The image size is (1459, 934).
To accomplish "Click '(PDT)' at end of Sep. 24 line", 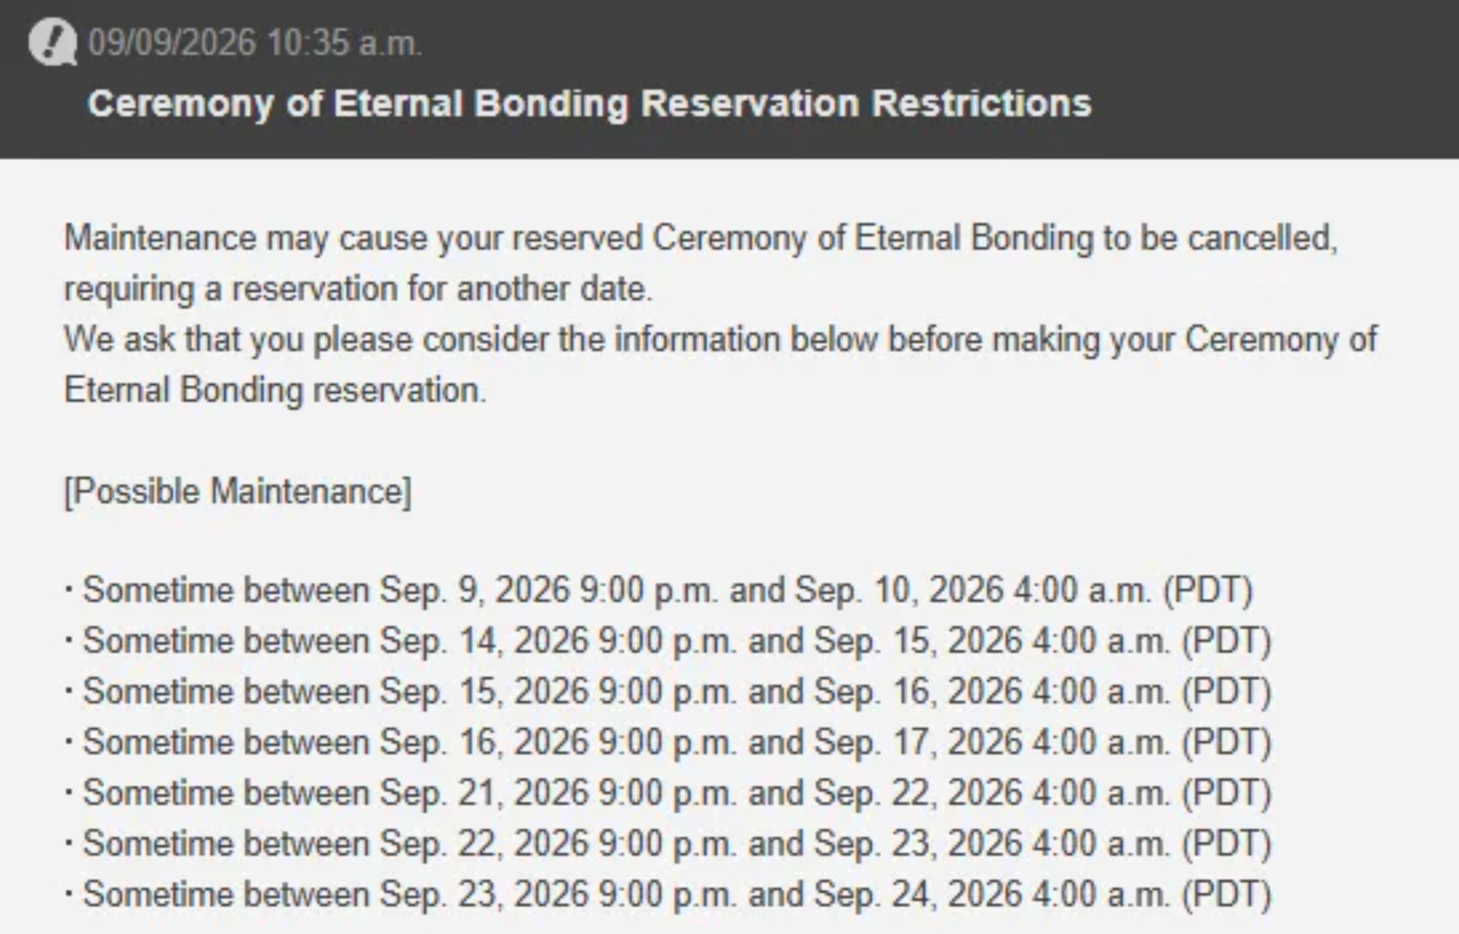I will tap(1227, 894).
